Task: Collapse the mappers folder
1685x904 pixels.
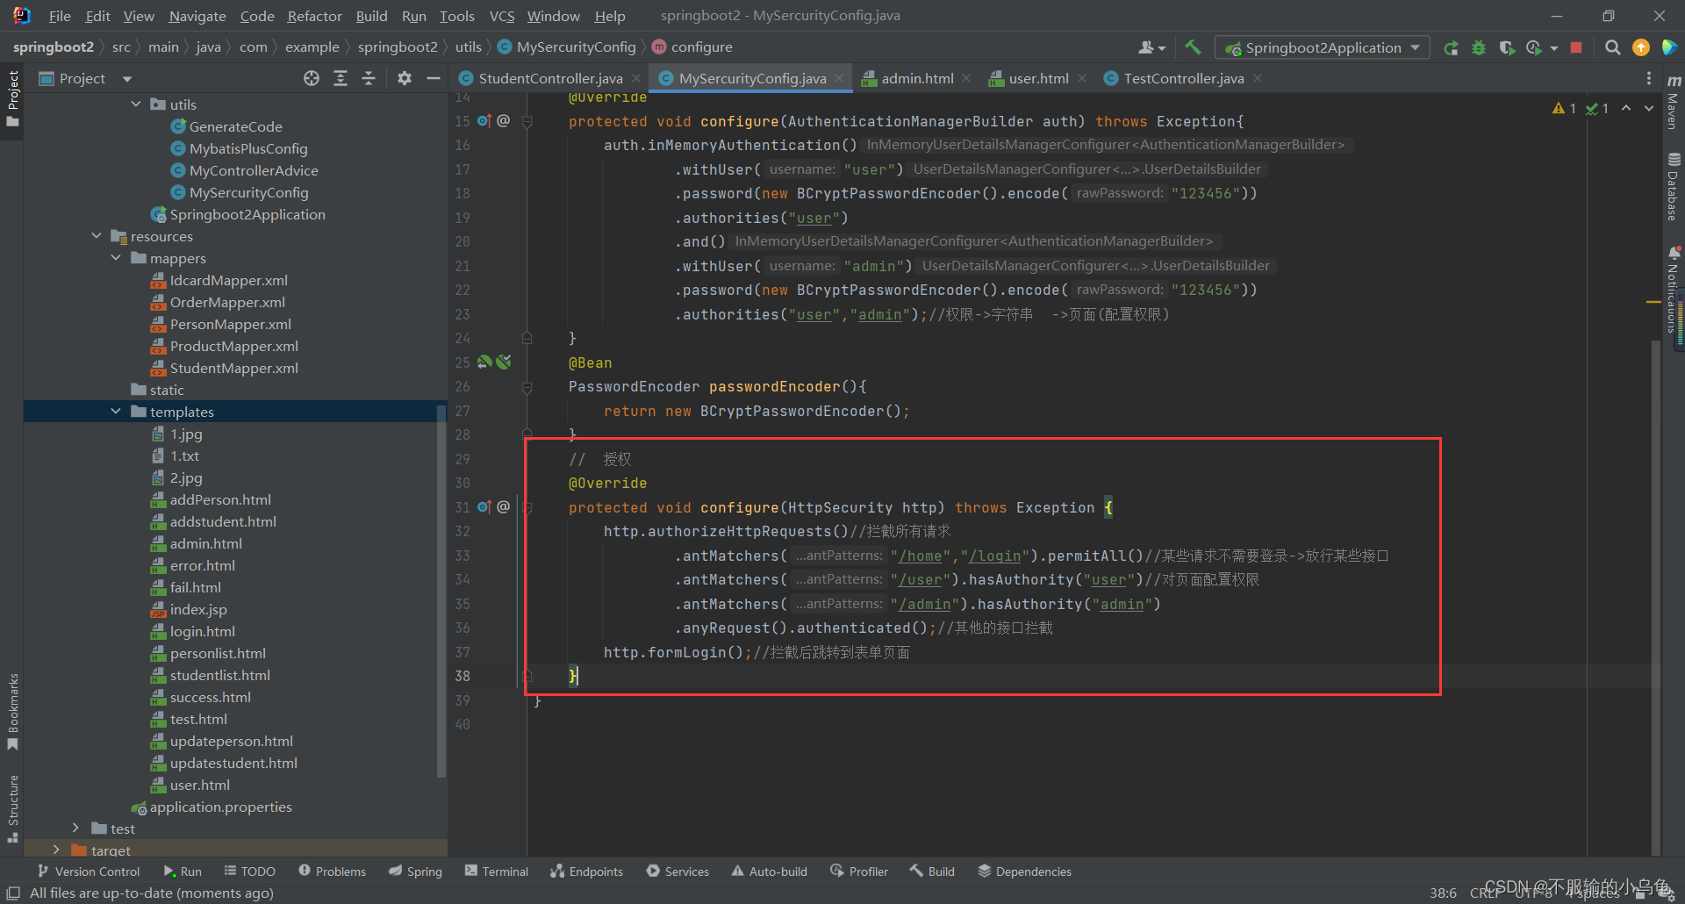Action: (116, 258)
